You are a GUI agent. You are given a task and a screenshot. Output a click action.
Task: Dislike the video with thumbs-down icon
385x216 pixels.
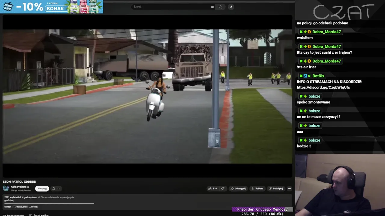click(223, 189)
